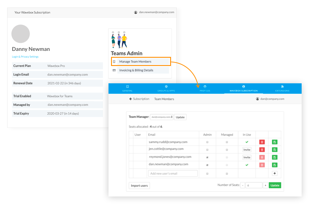Image resolution: width=313 pixels, height=209 pixels.
Task: Toggle Managed checkbox for reymond.jones@company.com
Action: pos(227,158)
